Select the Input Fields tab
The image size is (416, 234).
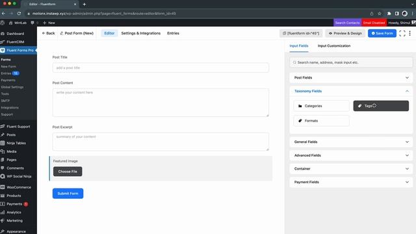tap(299, 46)
